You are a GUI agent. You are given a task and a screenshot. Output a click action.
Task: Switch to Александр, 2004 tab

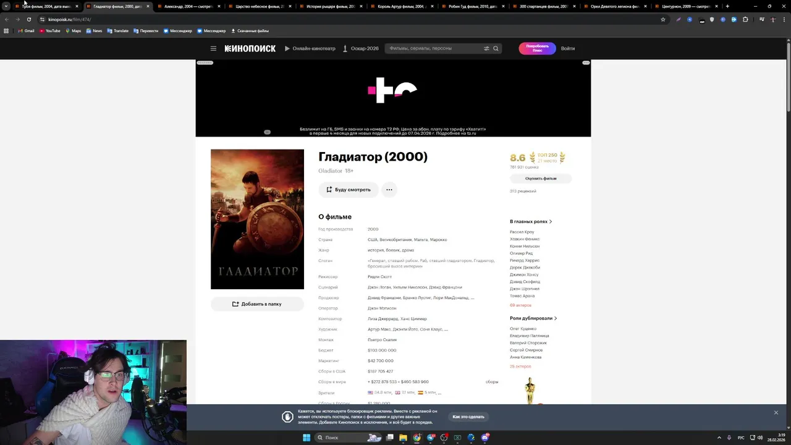pos(188,6)
